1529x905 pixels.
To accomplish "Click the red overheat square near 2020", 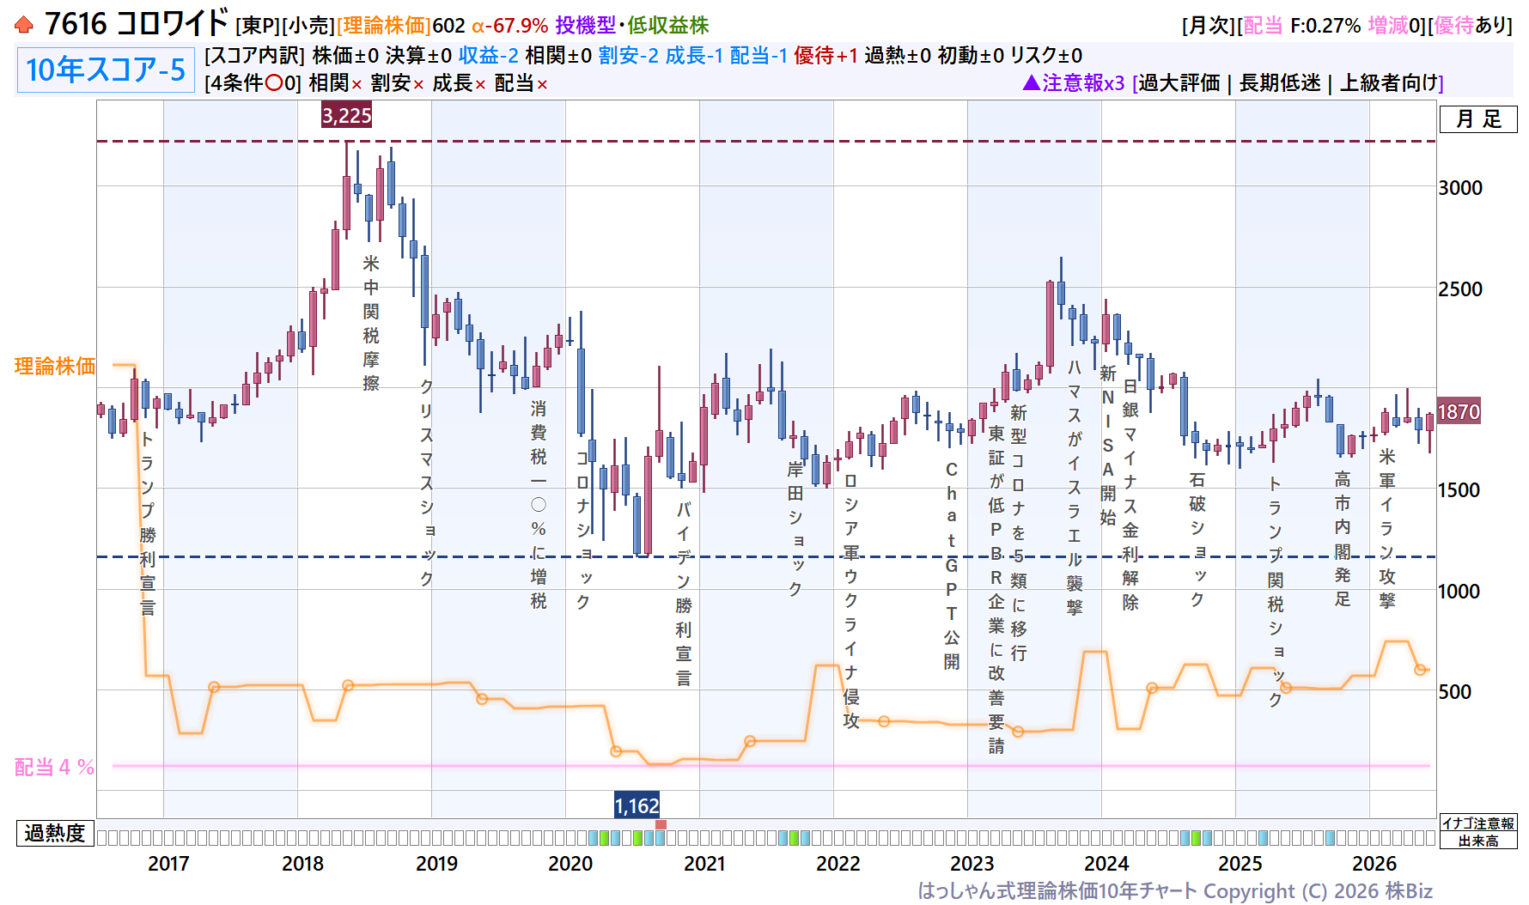I will [661, 824].
